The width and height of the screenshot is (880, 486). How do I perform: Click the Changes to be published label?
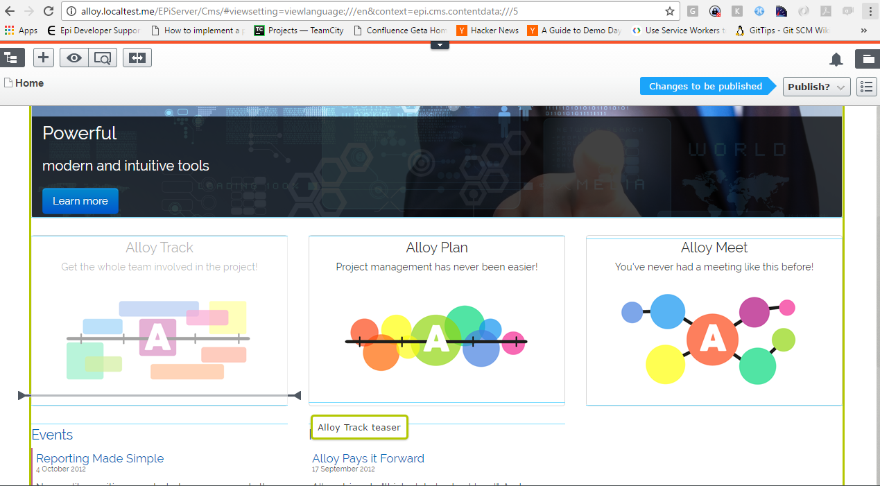click(705, 87)
